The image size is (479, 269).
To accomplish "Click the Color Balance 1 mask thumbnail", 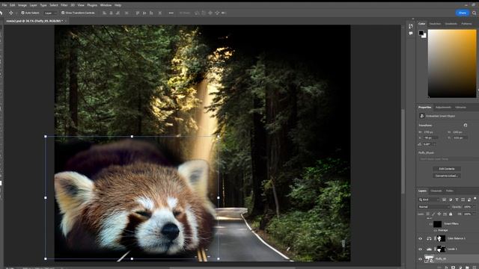I will click(442, 238).
